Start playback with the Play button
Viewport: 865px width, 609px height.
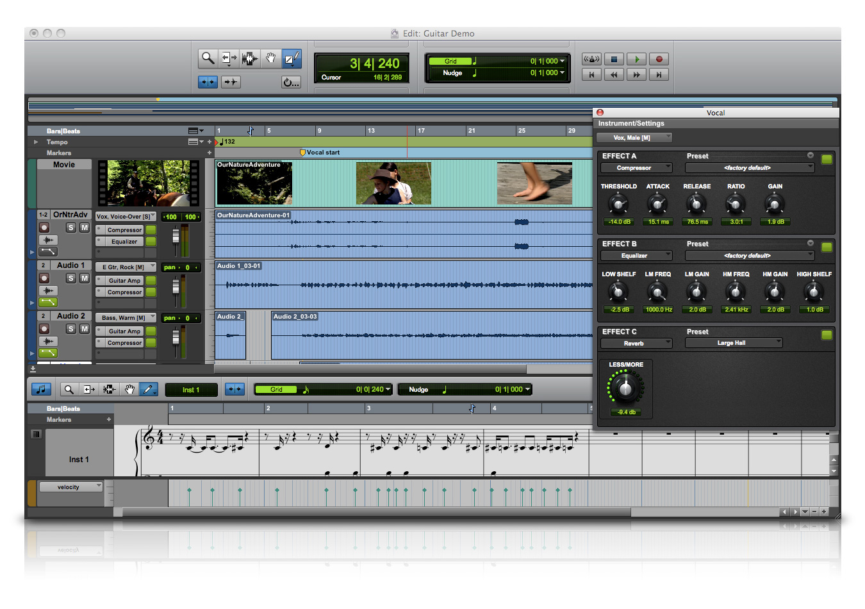636,59
